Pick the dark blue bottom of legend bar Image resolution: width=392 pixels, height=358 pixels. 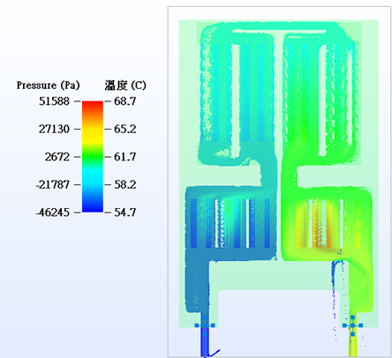click(93, 205)
